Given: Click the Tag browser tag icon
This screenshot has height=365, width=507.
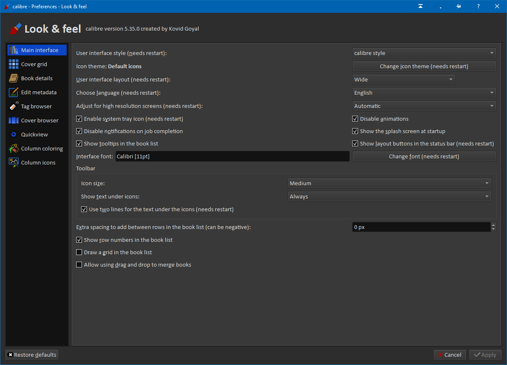Looking at the screenshot, I should click(x=14, y=106).
